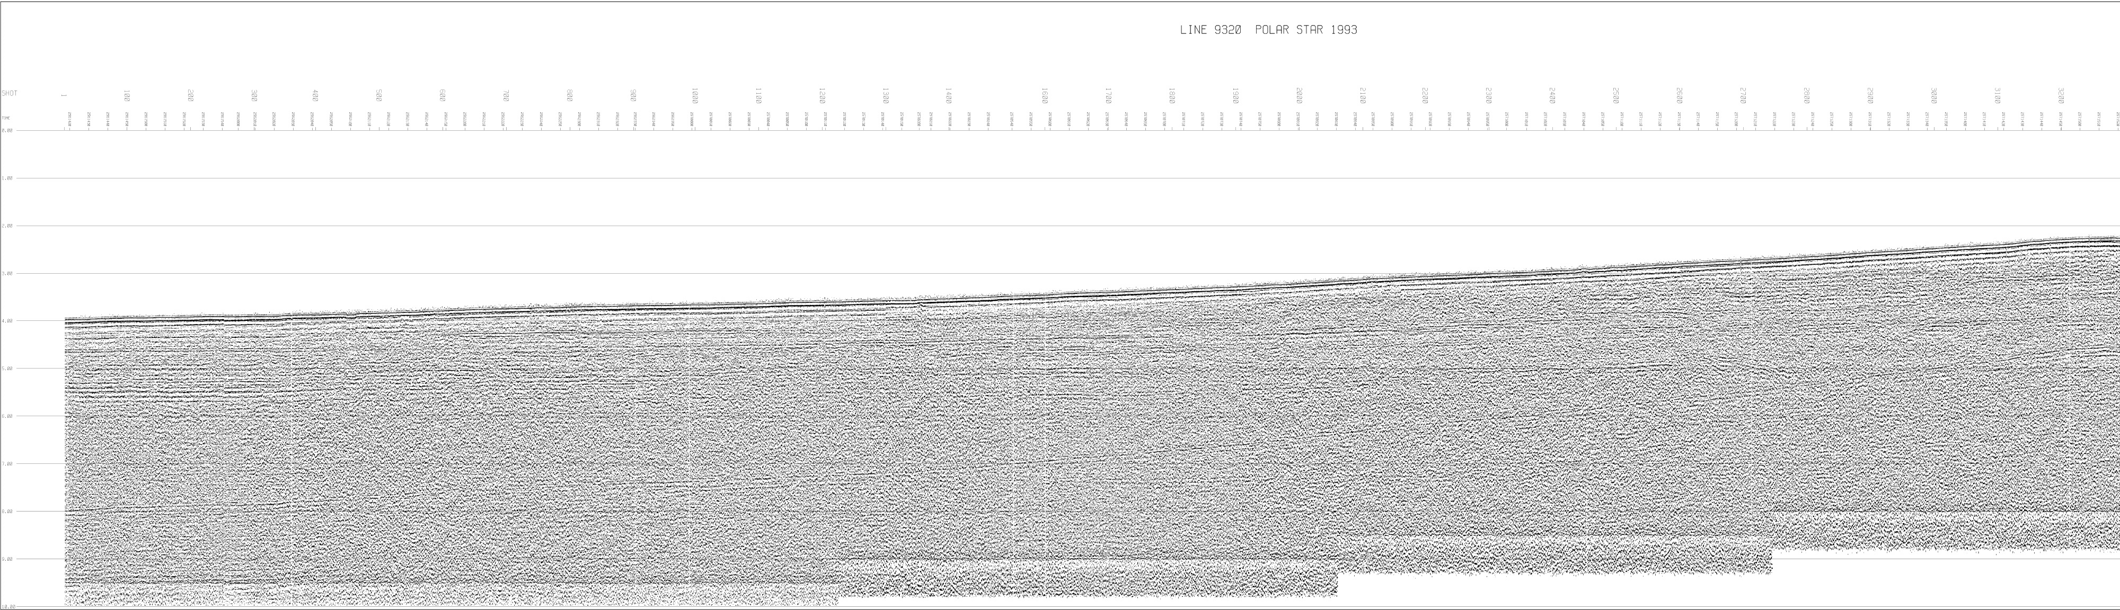The width and height of the screenshot is (2120, 610).
Task: Select shot label 200
Action: click(191, 95)
